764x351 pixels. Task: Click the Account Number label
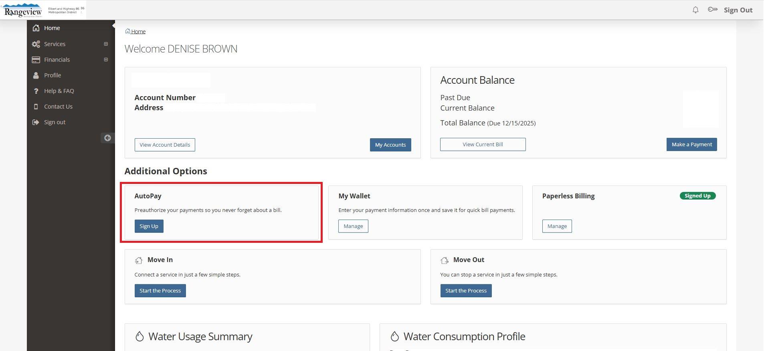pyautogui.click(x=165, y=97)
